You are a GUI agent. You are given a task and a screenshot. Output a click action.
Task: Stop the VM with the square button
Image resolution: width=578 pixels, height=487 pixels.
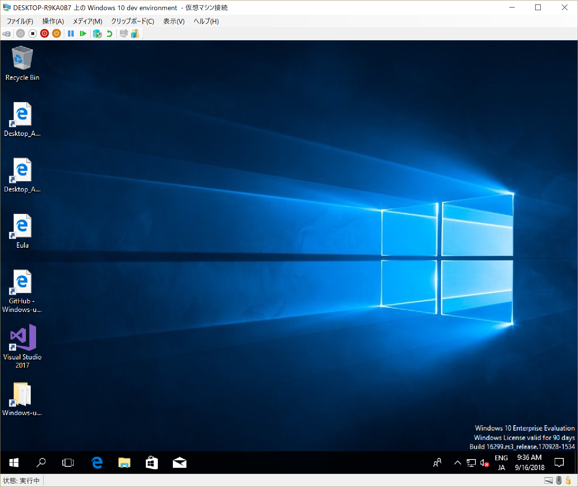[x=32, y=33]
